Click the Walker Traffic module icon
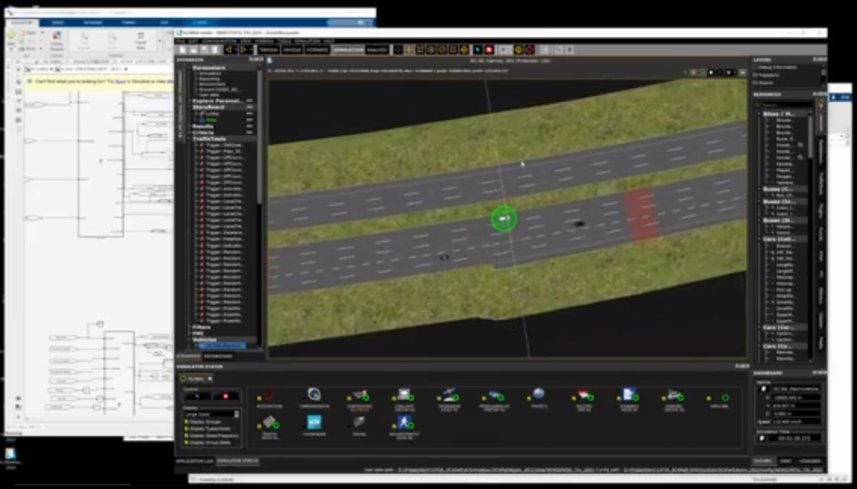This screenshot has width=857, height=489. (405, 422)
